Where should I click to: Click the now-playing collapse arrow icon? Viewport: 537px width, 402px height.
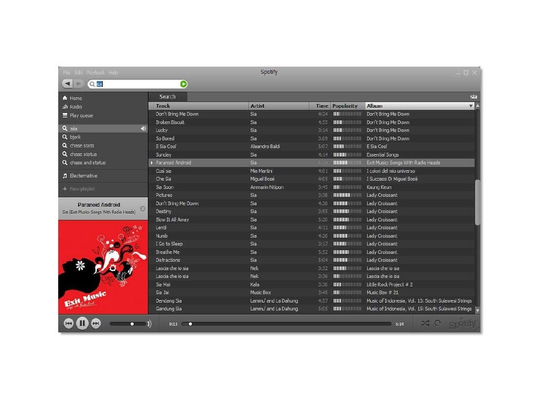143,208
